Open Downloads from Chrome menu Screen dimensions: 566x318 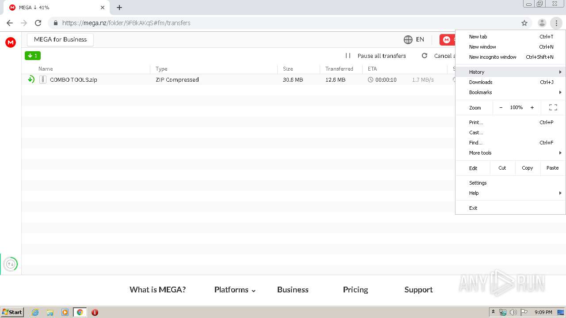point(510,82)
